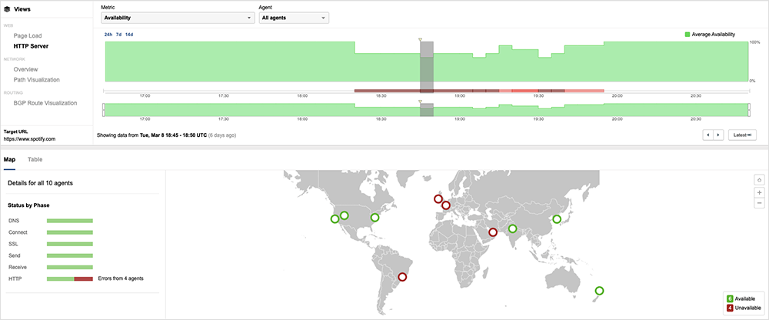
Task: Go to previous time interval arrow
Action: pos(709,135)
